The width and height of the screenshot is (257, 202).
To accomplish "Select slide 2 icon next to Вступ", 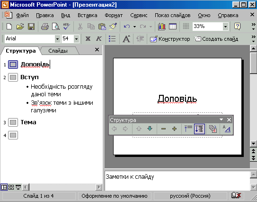I will [13, 77].
